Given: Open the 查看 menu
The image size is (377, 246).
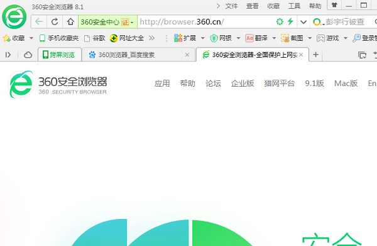Looking at the screenshot, I should (252, 6).
